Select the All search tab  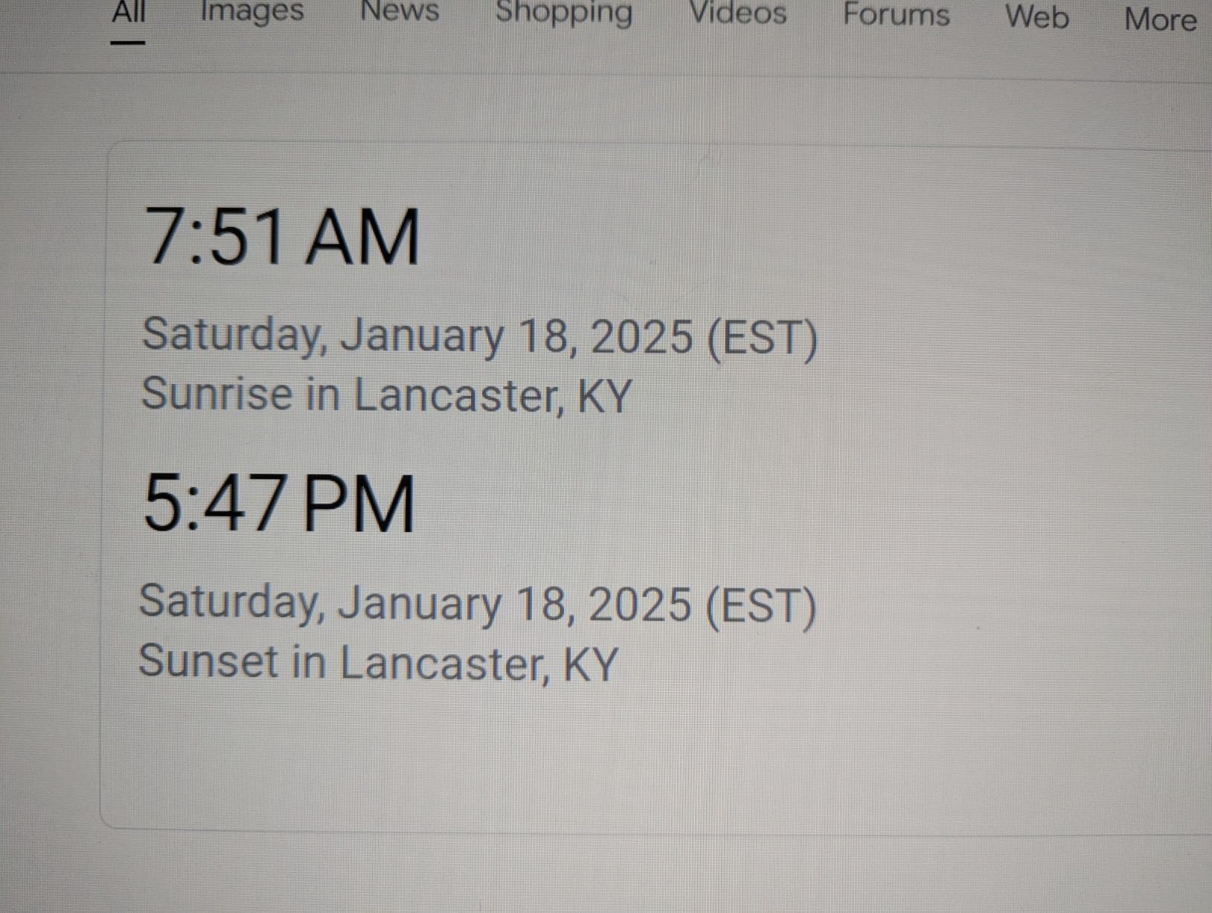[129, 12]
